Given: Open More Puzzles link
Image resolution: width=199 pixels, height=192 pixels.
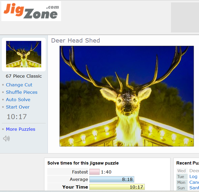Looking at the screenshot, I should pos(21,129).
